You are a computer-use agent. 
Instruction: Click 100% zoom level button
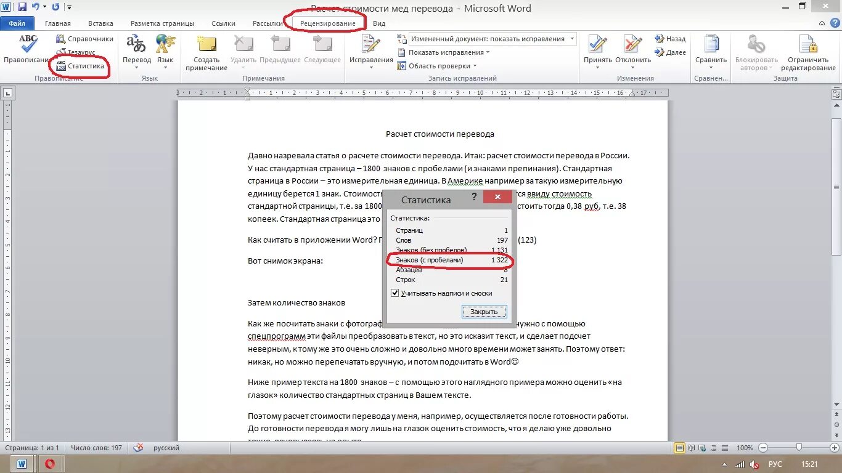(x=745, y=448)
